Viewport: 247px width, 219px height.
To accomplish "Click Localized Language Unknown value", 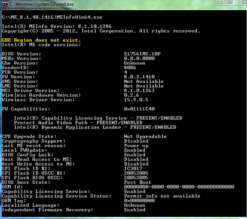I will click(x=135, y=205).
